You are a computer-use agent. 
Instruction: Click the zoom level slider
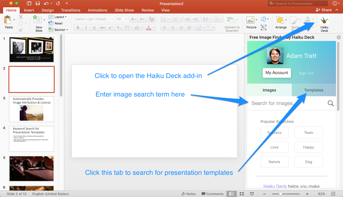click(280, 194)
